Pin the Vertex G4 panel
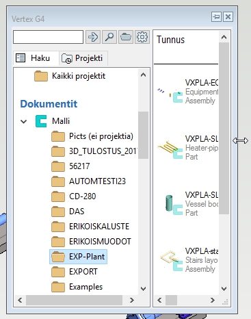This screenshot has width=251, height=319. click(x=216, y=16)
